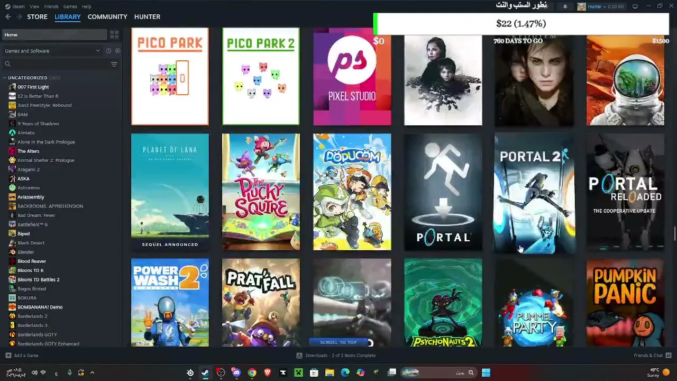Open the Pico Park 2 game cover
This screenshot has width=677, height=381.
click(x=261, y=77)
